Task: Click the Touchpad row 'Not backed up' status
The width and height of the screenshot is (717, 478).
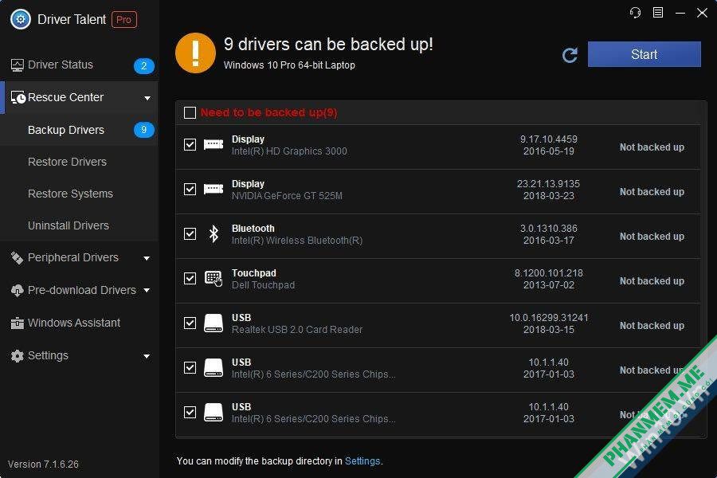Action: tap(652, 281)
